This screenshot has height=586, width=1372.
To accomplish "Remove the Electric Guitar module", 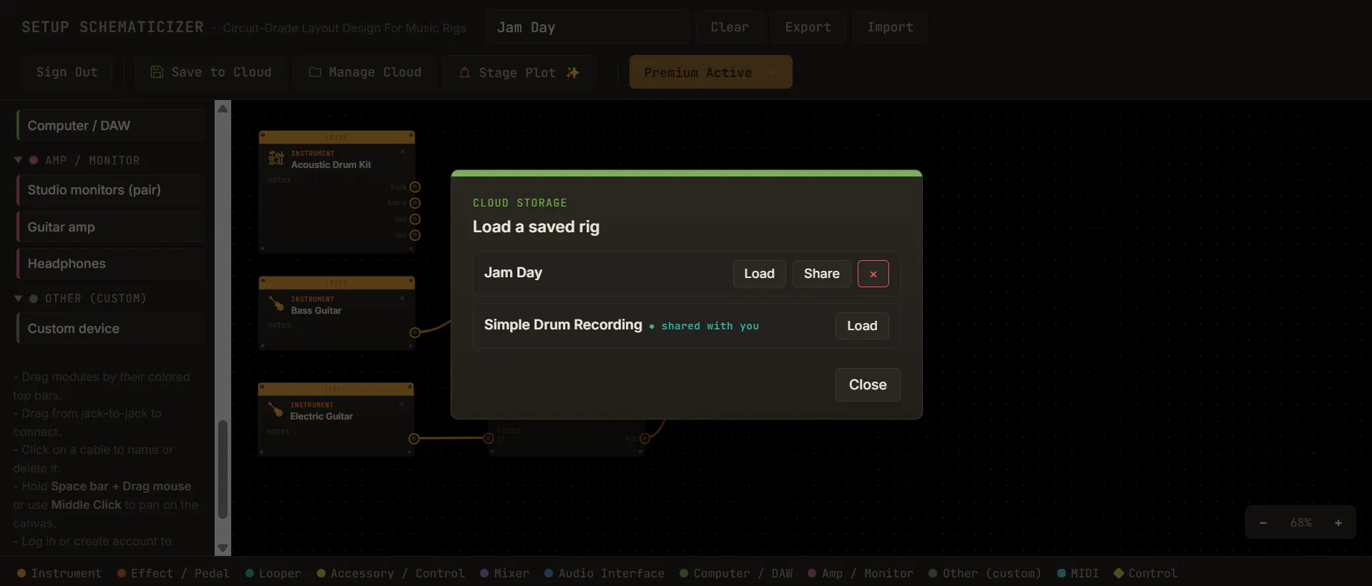I will (402, 403).
